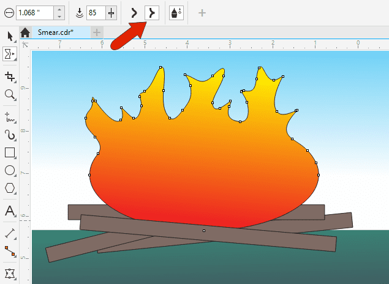
Task: Decrease nib size with down arrow
Action: click(x=58, y=16)
